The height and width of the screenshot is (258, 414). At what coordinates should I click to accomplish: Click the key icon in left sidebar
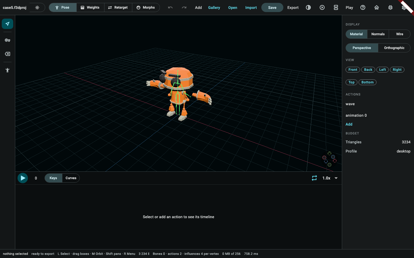(7, 40)
